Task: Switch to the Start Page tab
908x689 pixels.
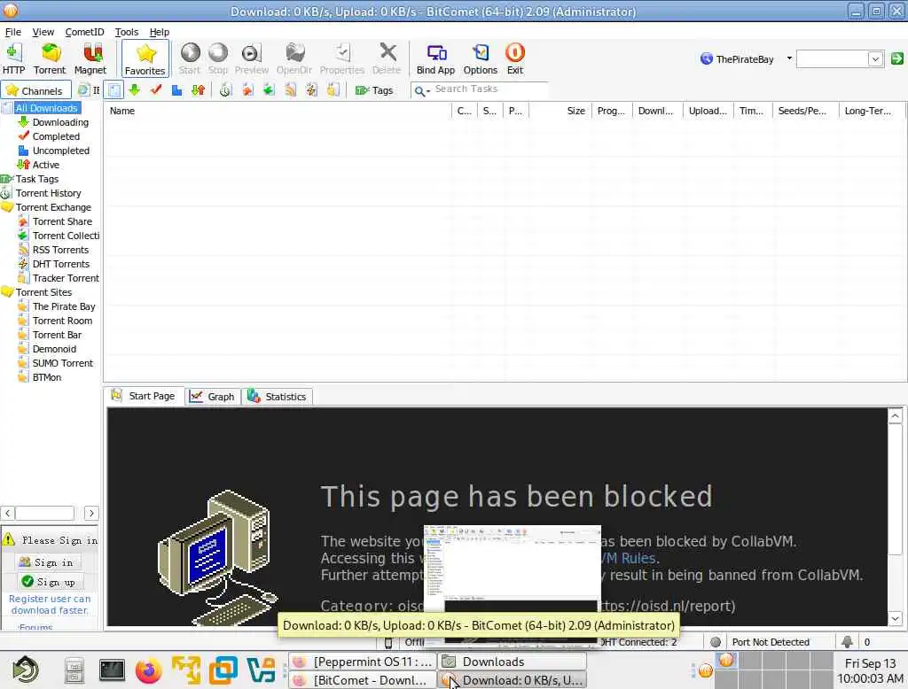Action: (144, 396)
